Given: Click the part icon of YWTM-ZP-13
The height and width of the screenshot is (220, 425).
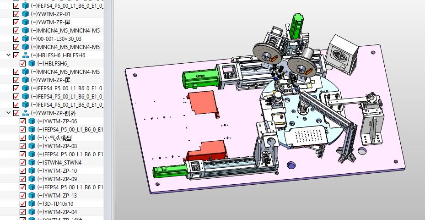Looking at the screenshot, I should click(x=32, y=195).
